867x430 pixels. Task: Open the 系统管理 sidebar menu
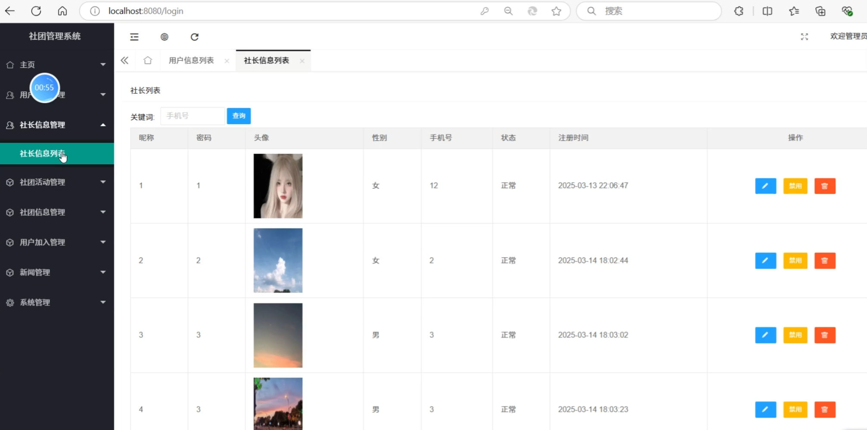tap(57, 303)
